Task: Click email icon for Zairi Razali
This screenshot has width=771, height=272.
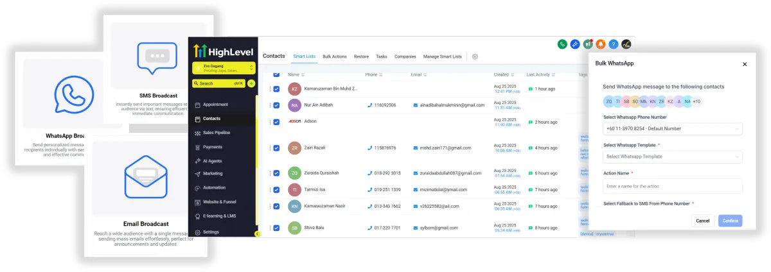Action: pyautogui.click(x=416, y=148)
